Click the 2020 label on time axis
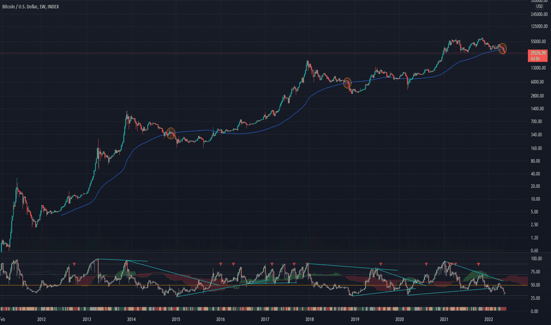This screenshot has height=325, width=551. [400, 319]
